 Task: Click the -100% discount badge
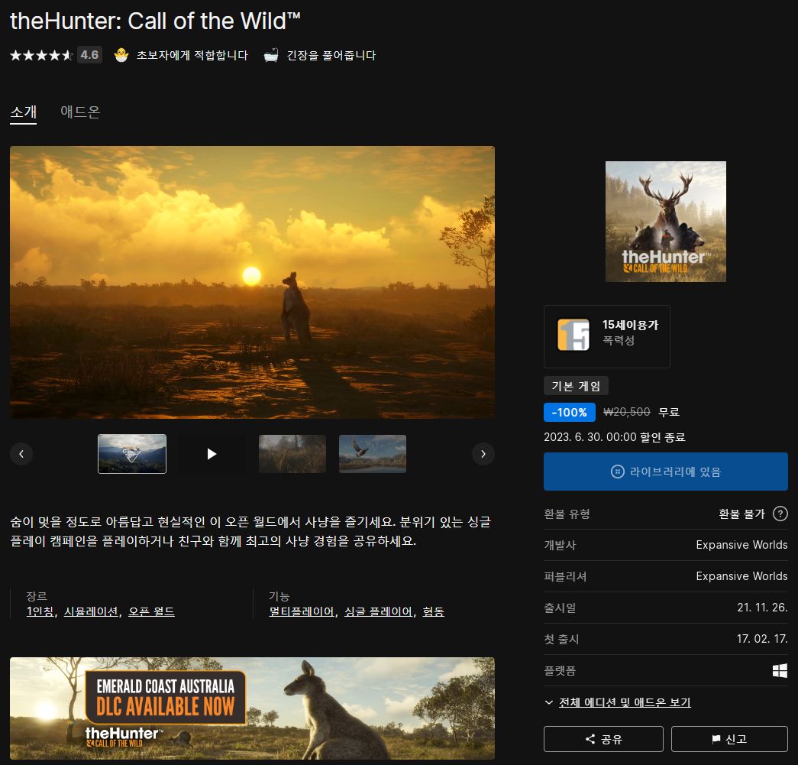[570, 412]
